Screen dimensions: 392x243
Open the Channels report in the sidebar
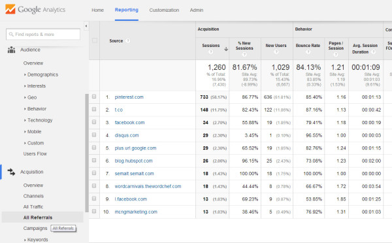pos(33,196)
